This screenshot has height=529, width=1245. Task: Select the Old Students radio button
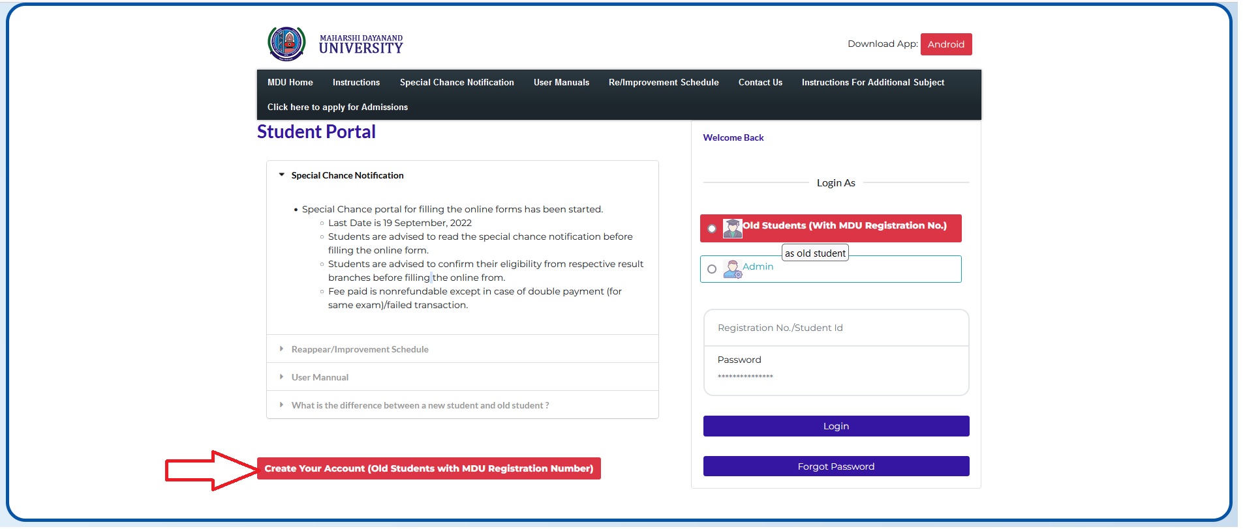[x=712, y=229]
